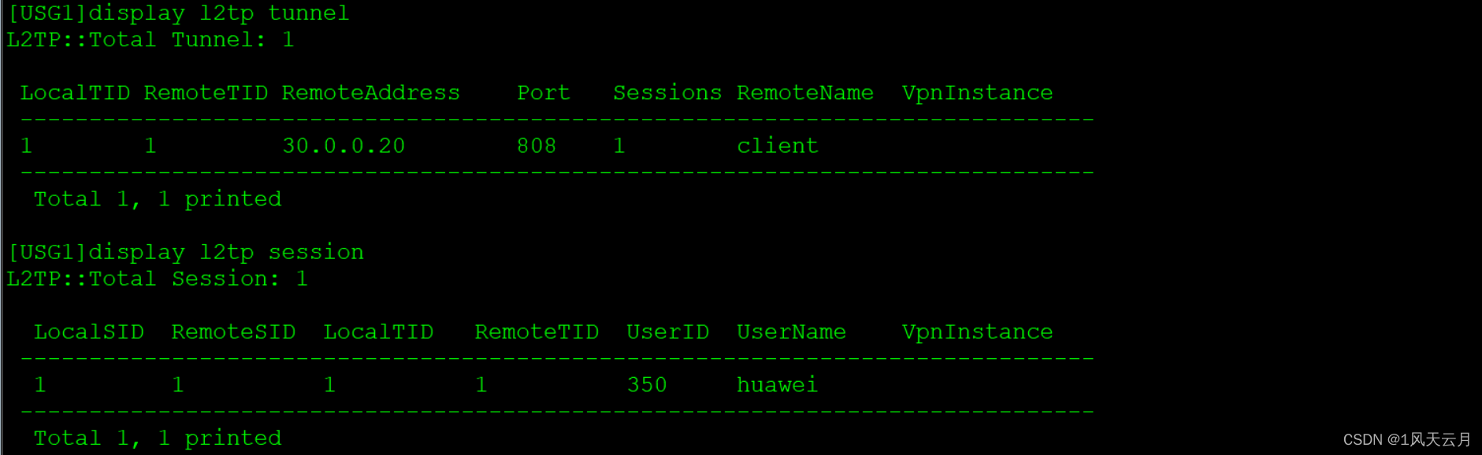Click the UserID column header

click(667, 332)
